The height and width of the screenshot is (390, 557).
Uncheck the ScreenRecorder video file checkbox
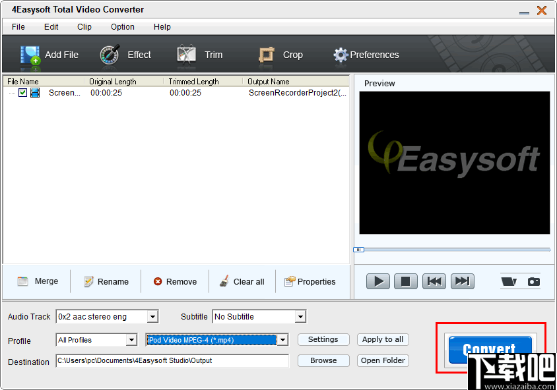23,93
